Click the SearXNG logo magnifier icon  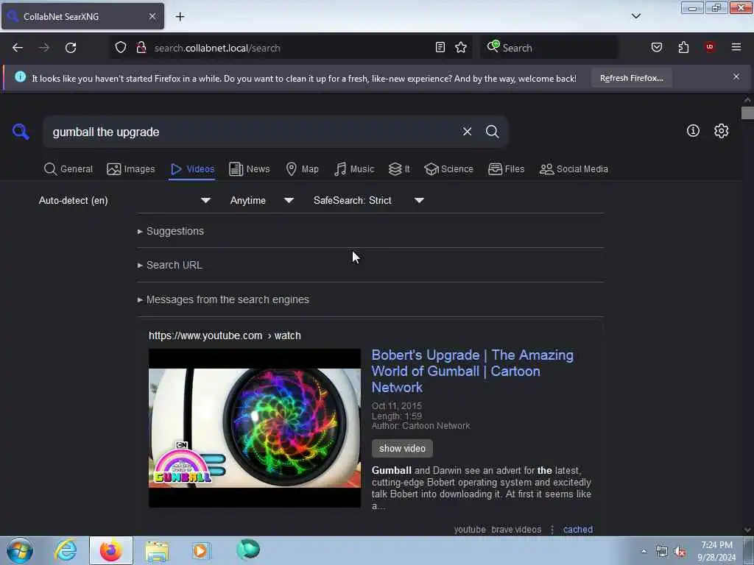pos(21,131)
